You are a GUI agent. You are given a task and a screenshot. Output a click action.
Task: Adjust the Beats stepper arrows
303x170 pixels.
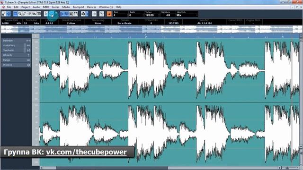(143, 15)
